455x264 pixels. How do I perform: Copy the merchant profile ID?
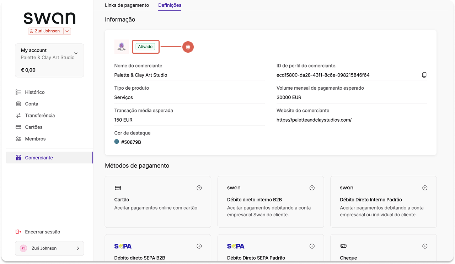(424, 75)
